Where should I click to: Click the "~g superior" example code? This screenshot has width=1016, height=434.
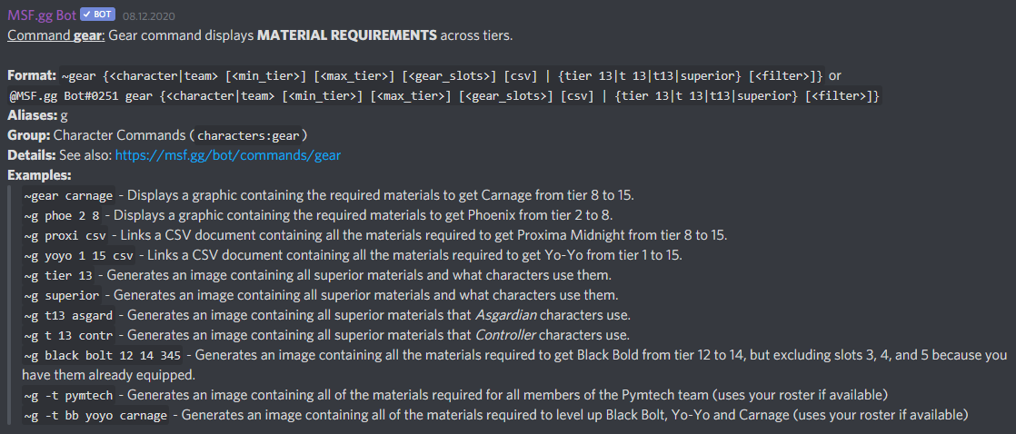click(63, 295)
